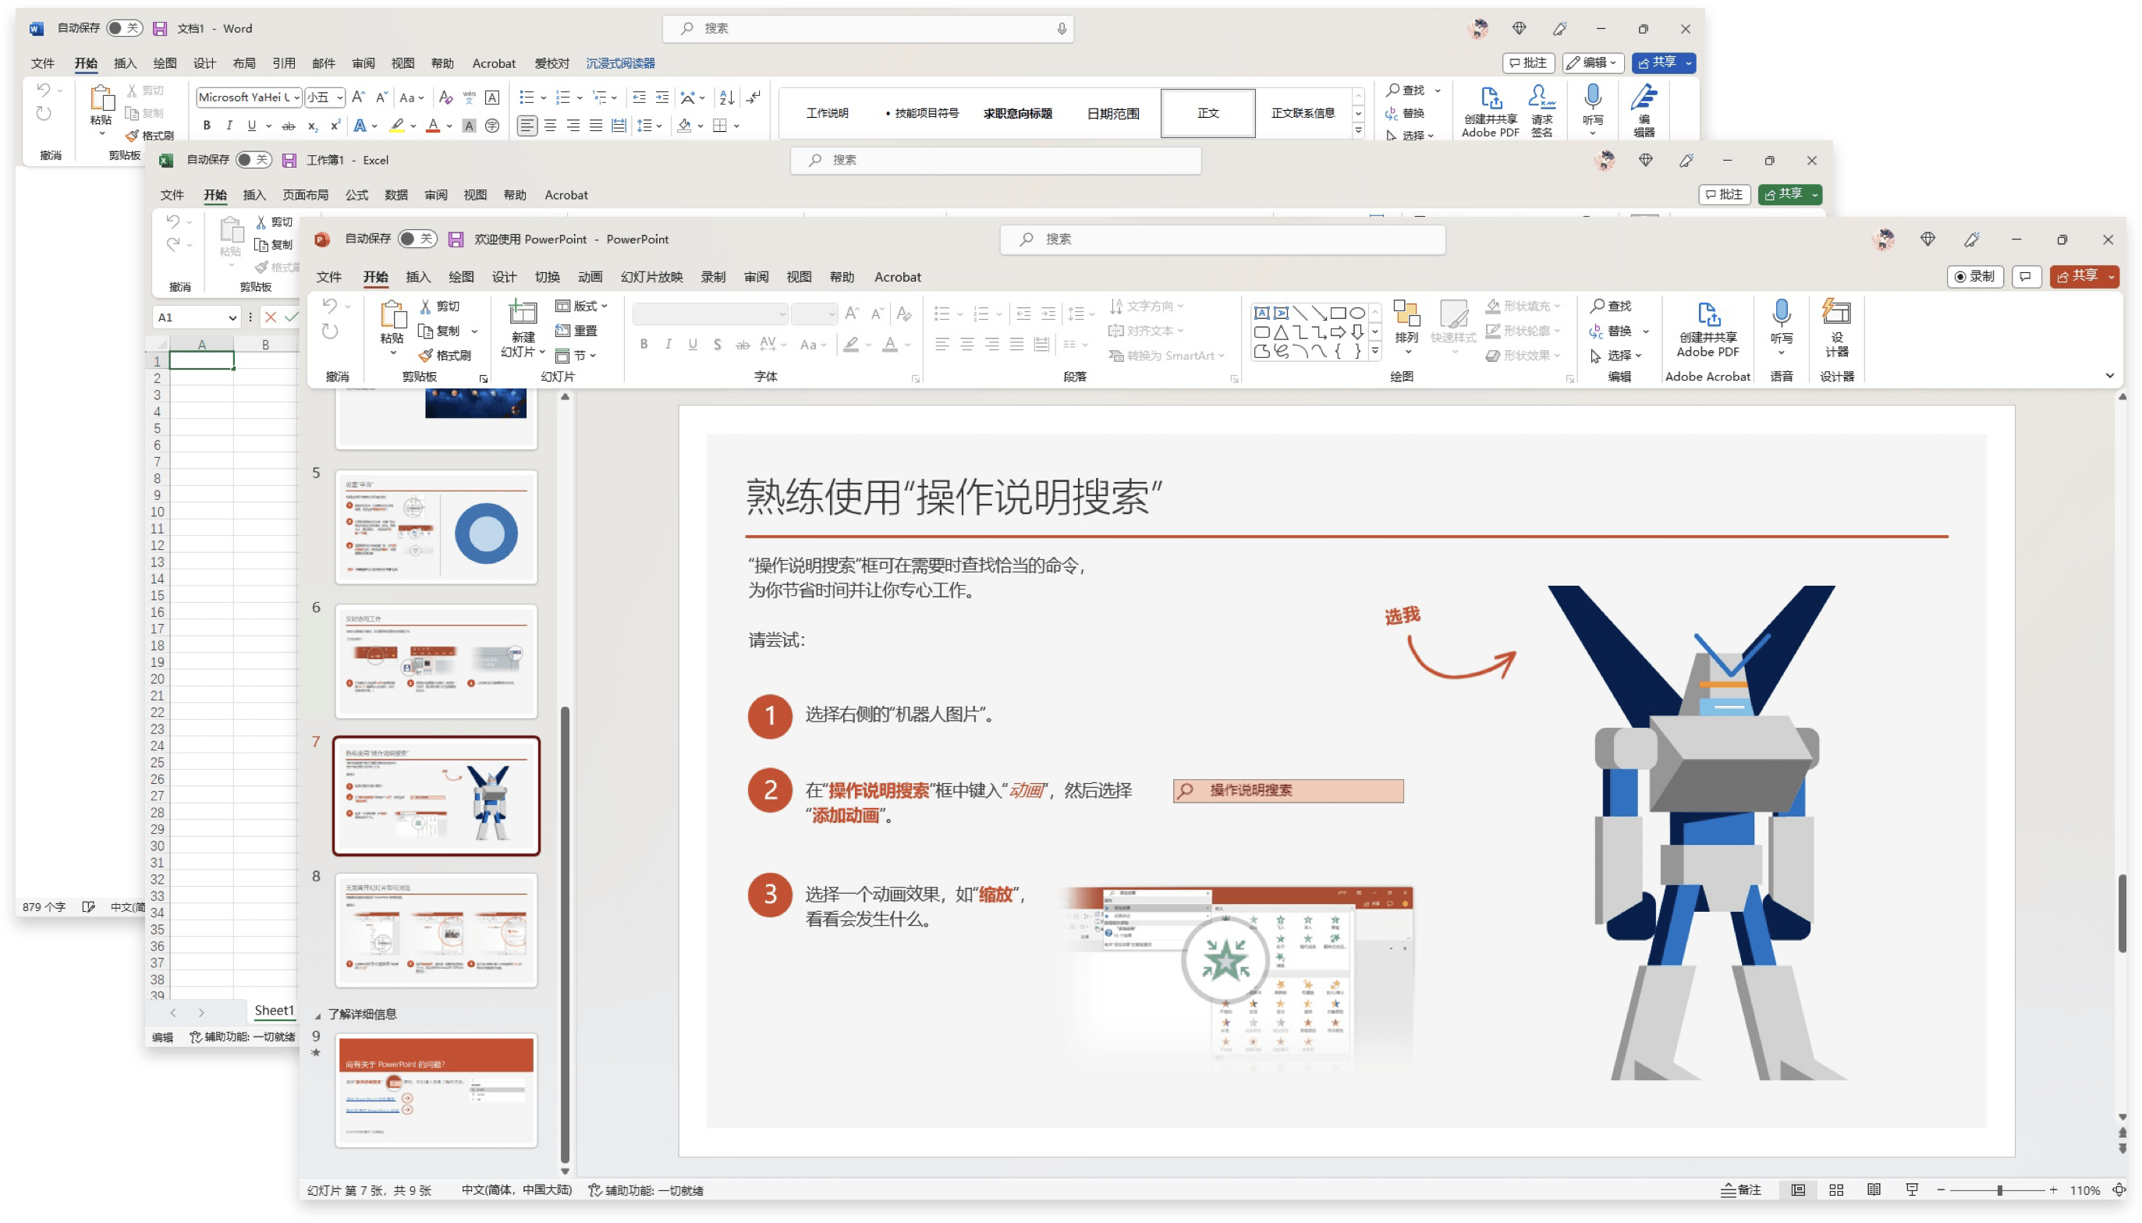Click the 录制 button in PowerPoint
2142x1223 pixels.
click(1975, 276)
